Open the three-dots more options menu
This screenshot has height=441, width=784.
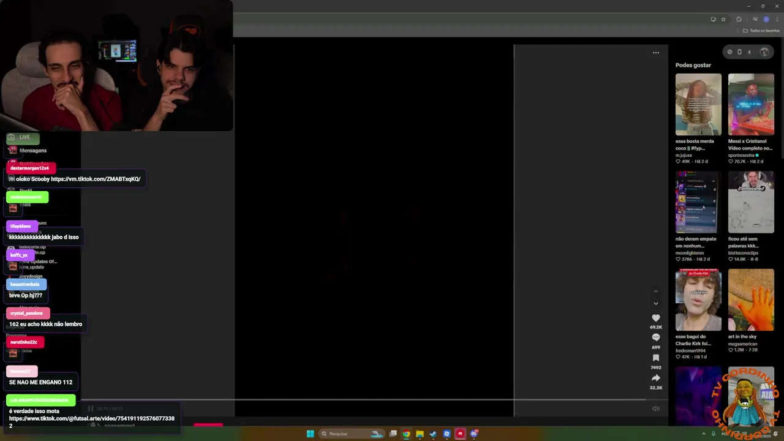tap(656, 53)
